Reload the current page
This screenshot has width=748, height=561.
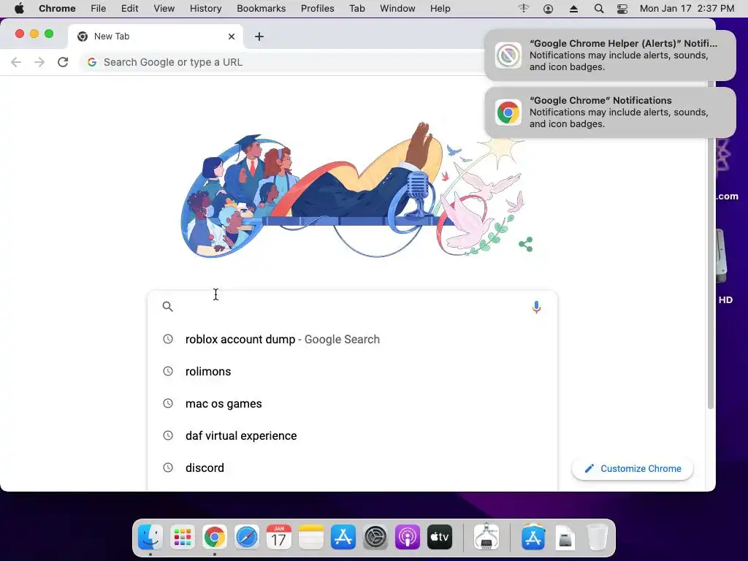[63, 62]
